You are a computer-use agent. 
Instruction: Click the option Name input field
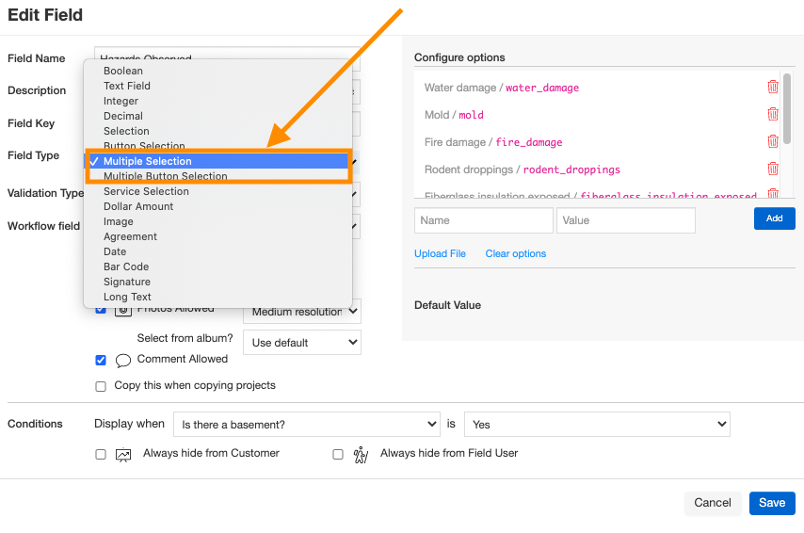coord(483,220)
